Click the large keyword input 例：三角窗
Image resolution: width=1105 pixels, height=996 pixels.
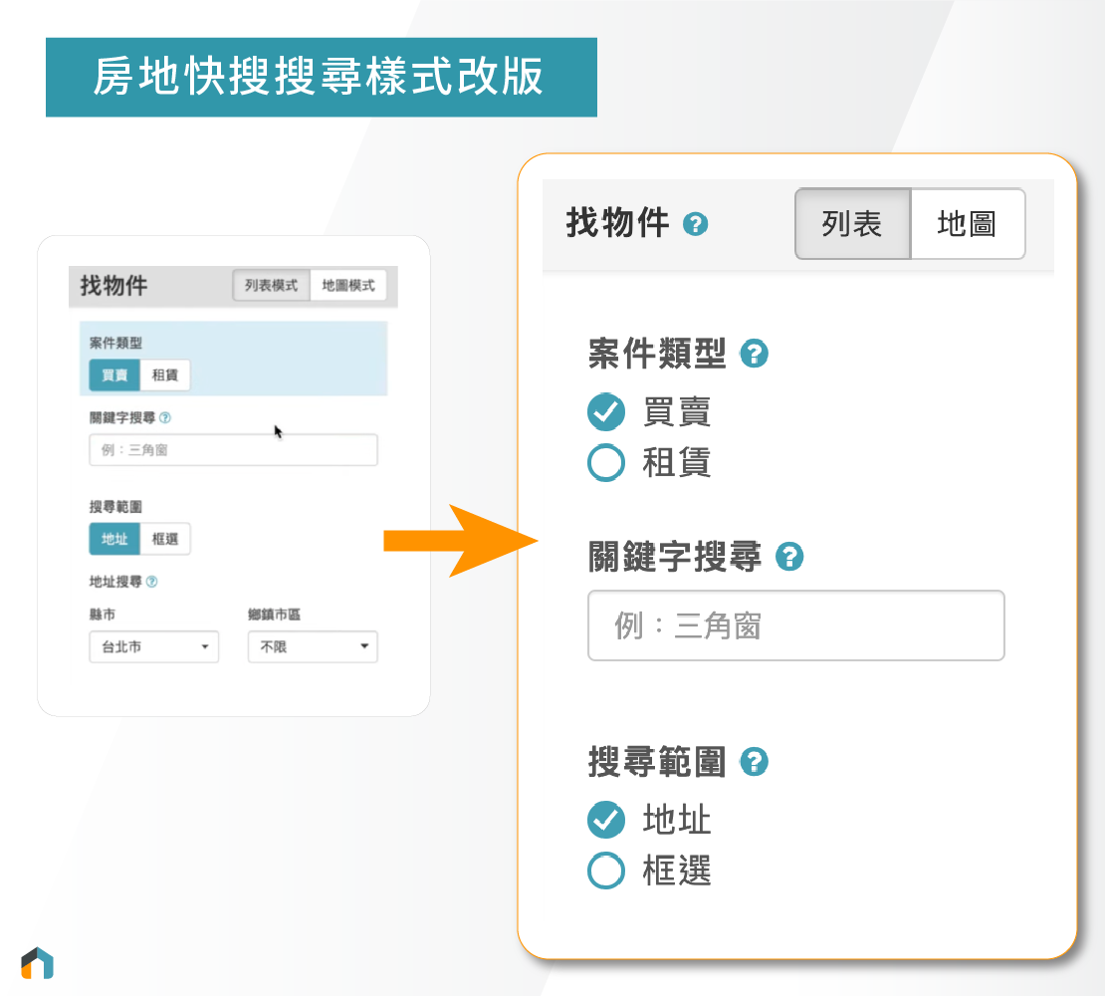(795, 625)
